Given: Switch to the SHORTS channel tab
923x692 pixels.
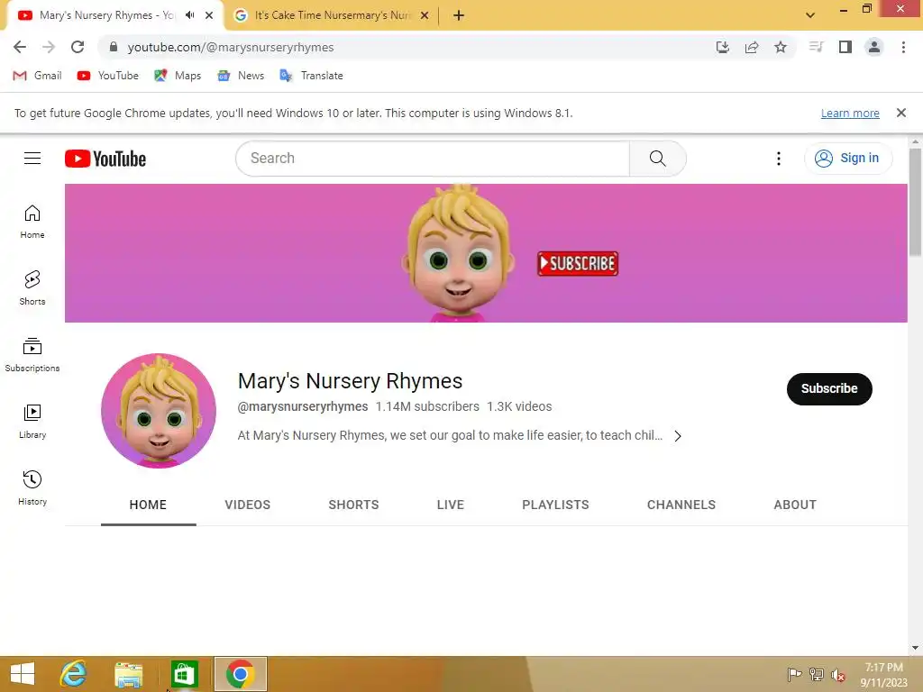Looking at the screenshot, I should click(353, 505).
